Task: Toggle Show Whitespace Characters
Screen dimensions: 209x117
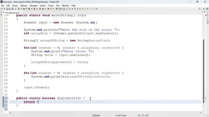Action: tap(67, 9)
